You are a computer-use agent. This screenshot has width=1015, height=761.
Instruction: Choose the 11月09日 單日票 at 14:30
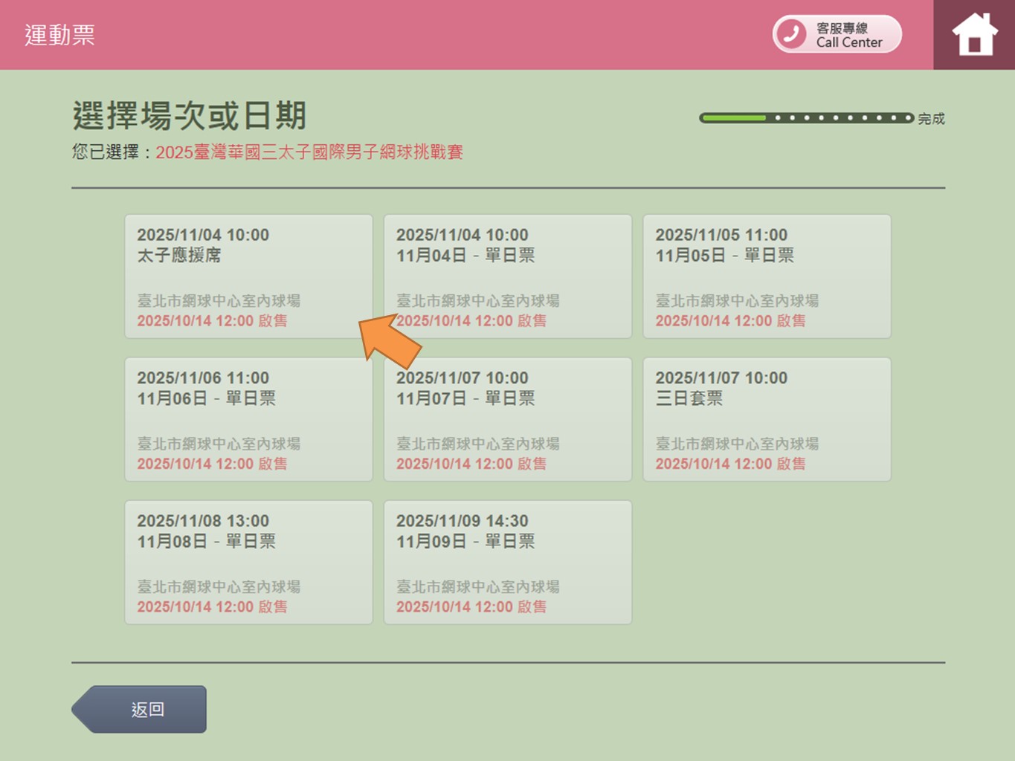507,562
